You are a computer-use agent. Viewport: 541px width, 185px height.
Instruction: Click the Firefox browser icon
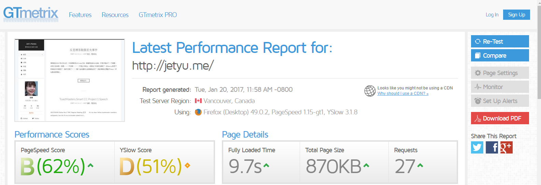coord(198,112)
